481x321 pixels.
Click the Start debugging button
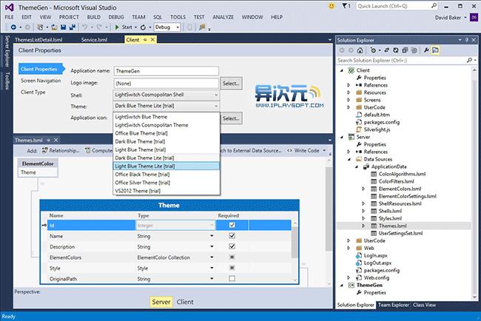tap(124, 27)
